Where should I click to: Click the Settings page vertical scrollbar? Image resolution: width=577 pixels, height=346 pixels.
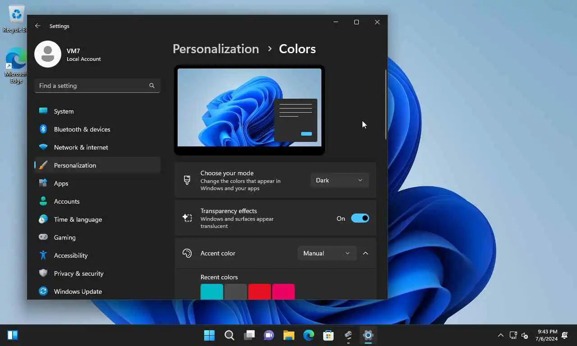pyautogui.click(x=386, y=105)
